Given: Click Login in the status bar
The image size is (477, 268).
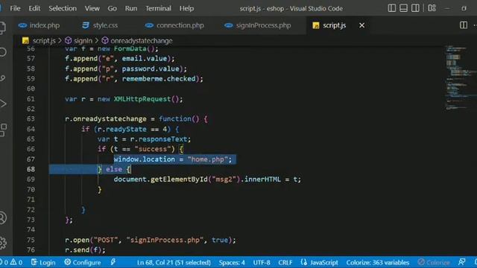Looking at the screenshot, I should click(x=43, y=262).
